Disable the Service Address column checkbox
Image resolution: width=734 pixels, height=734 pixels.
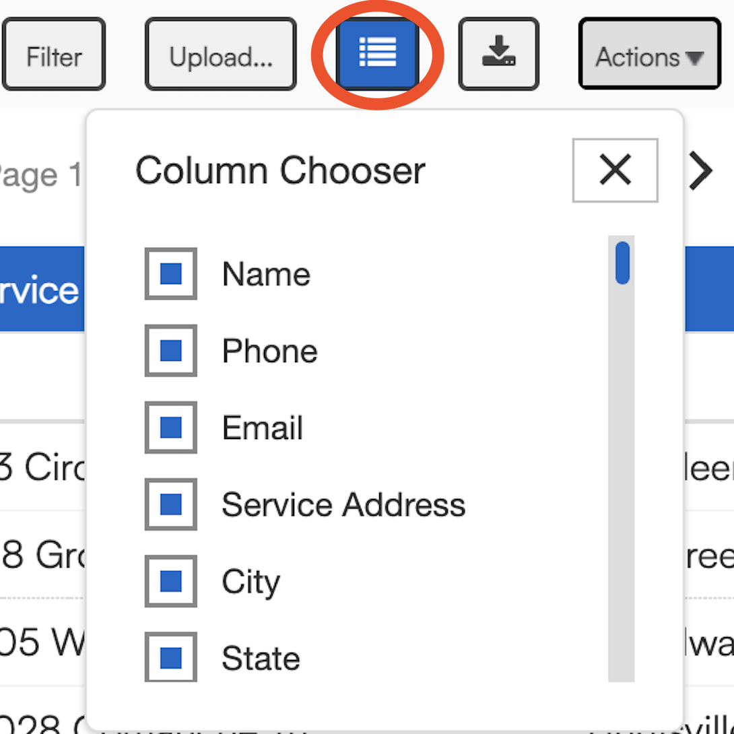tap(171, 504)
